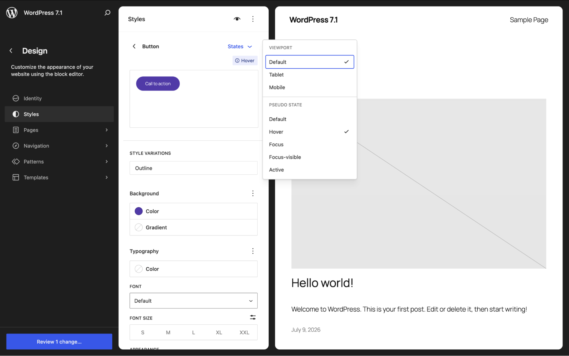Select Default viewport option

(x=310, y=62)
